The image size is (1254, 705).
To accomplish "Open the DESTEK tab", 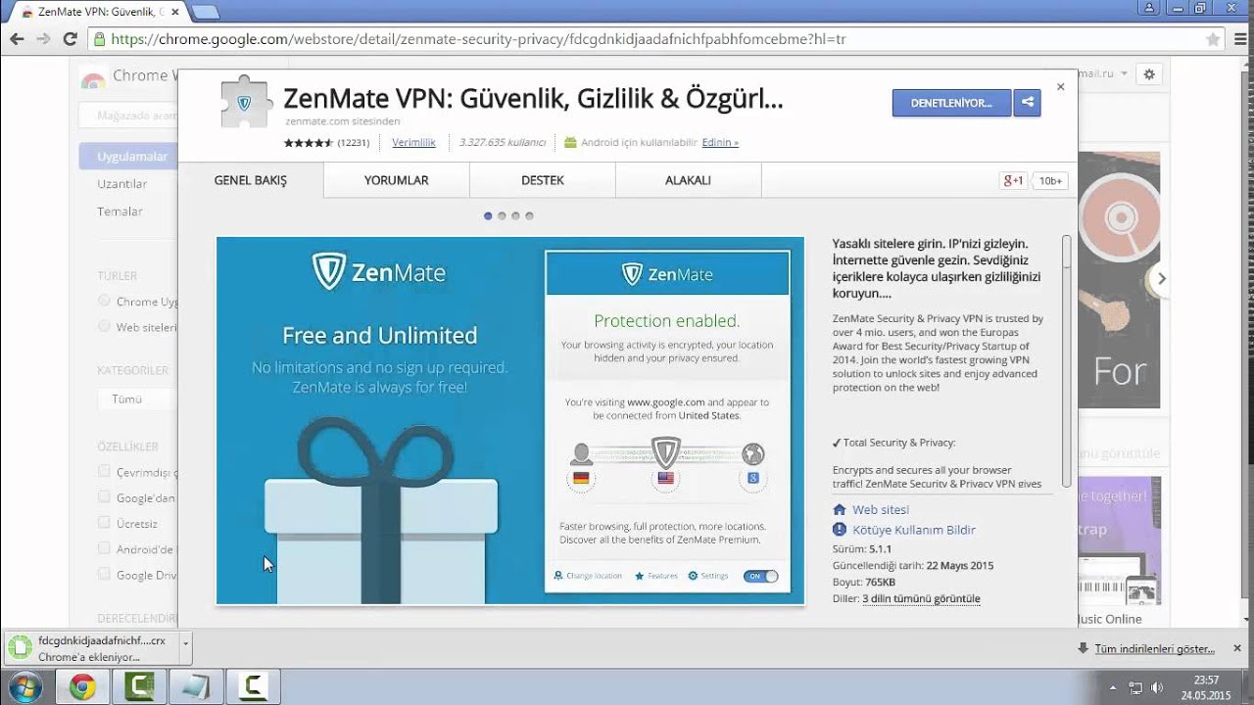I will click(x=543, y=180).
